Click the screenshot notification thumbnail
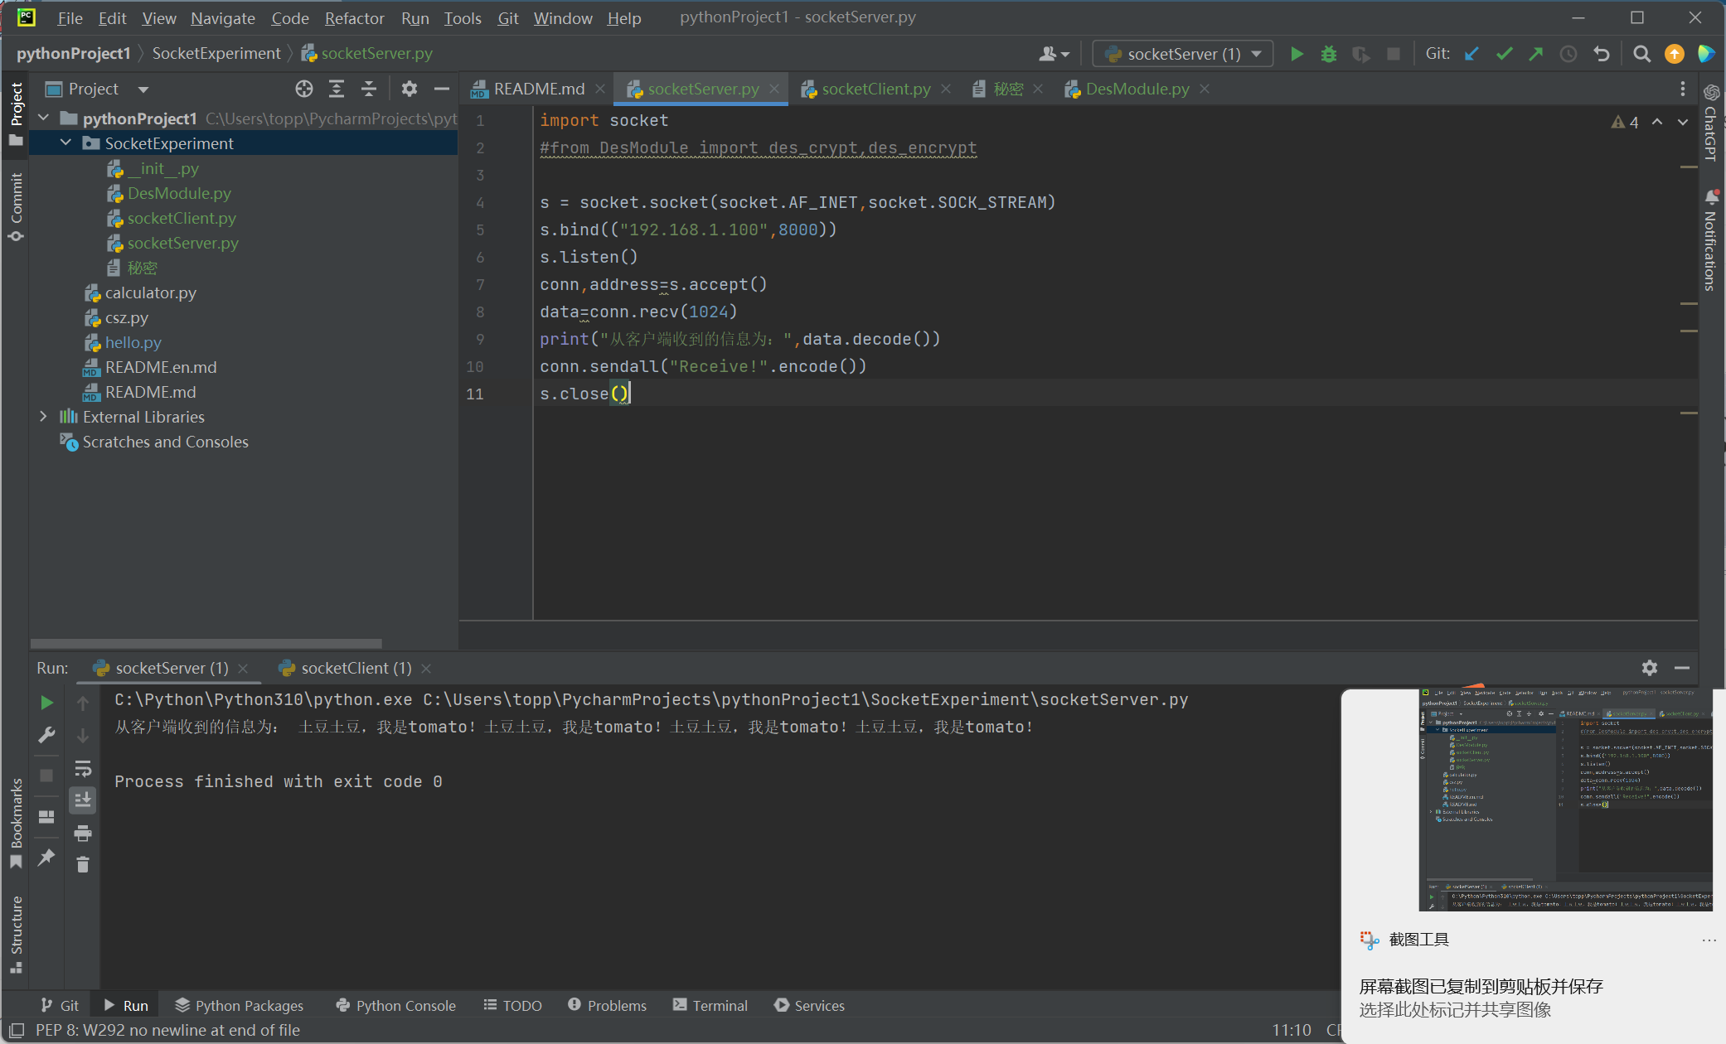 [x=1565, y=799]
